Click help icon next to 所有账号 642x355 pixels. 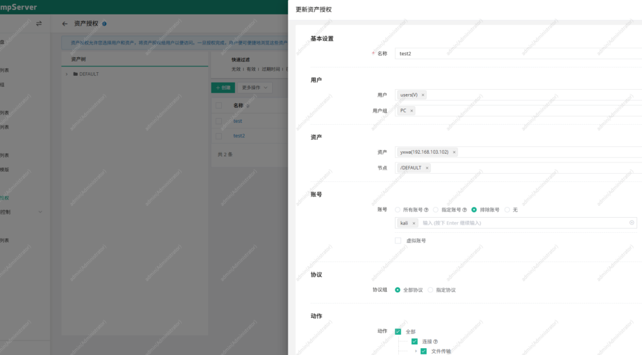[x=426, y=209]
